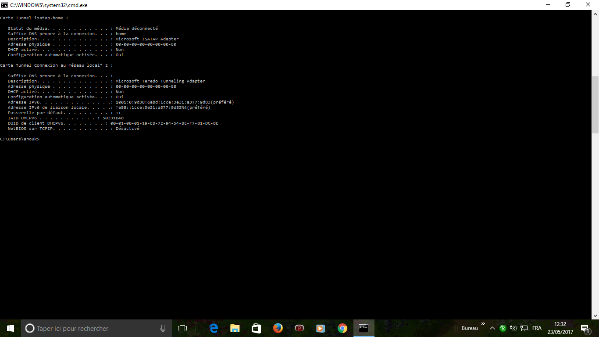Activate the microphone voice search icon
Viewport: 599px width, 337px height.
coord(163,328)
